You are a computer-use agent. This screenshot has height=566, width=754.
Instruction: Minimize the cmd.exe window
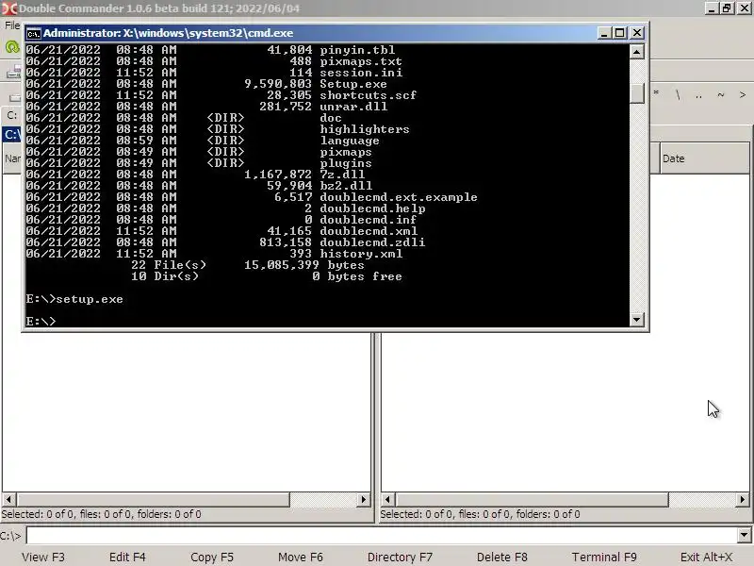click(x=604, y=33)
